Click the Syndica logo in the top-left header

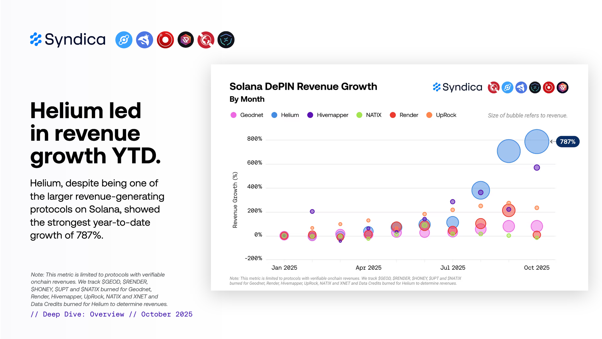(x=68, y=39)
